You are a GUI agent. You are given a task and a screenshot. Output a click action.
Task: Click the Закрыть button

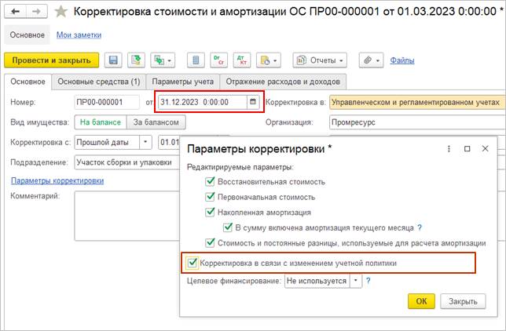[463, 301]
